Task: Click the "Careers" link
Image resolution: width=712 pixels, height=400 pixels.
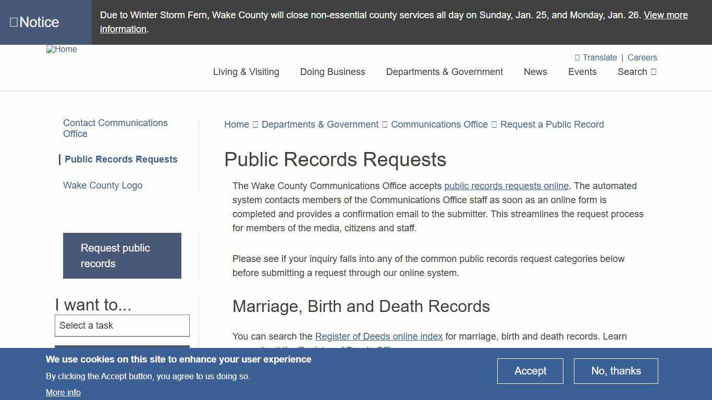Action: 642,57
